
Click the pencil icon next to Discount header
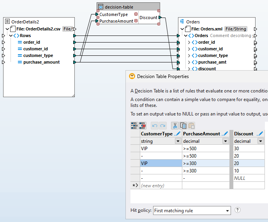259,134
